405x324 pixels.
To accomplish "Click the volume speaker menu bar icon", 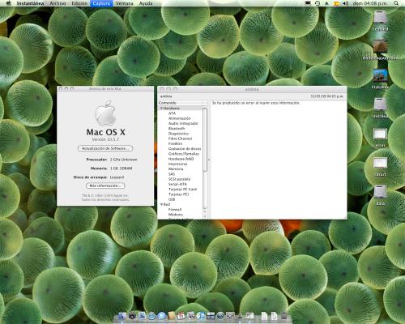I will click(x=345, y=3).
